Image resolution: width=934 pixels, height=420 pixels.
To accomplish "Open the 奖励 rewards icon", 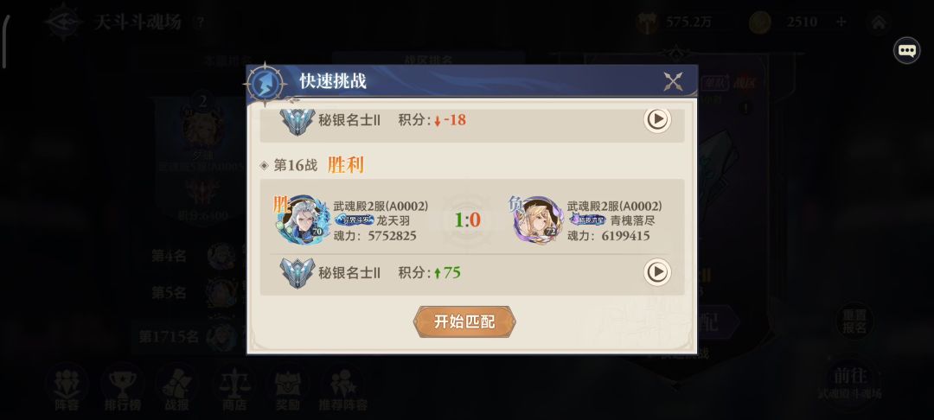I will coord(288,390).
